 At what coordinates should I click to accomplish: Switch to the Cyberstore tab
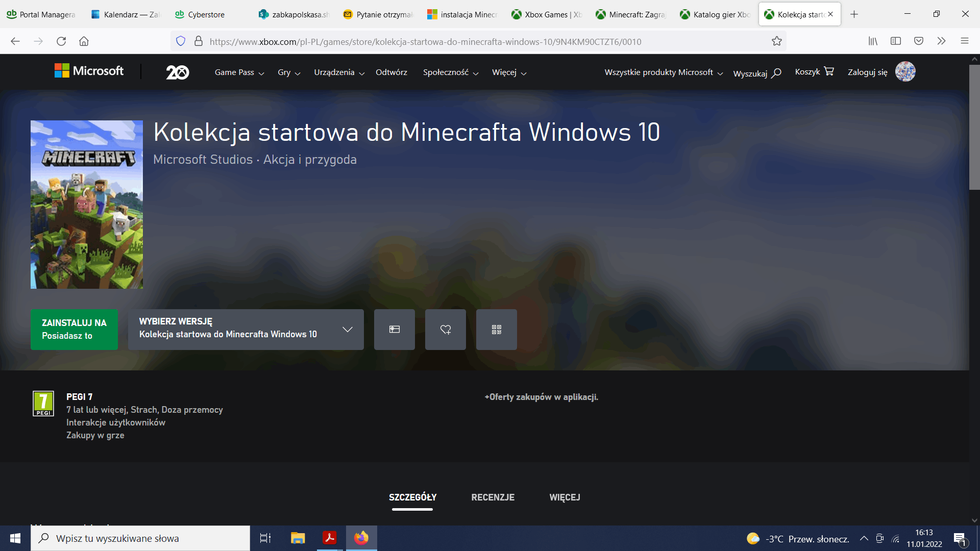click(x=210, y=14)
